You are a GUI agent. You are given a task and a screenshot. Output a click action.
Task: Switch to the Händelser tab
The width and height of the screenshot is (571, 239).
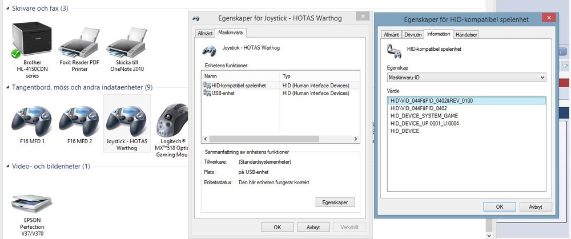[x=467, y=34]
